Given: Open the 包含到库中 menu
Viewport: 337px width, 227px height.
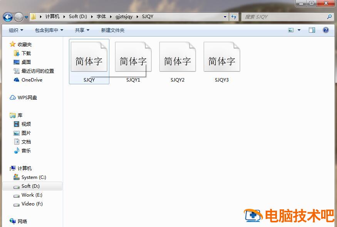Looking at the screenshot, I should (49, 30).
